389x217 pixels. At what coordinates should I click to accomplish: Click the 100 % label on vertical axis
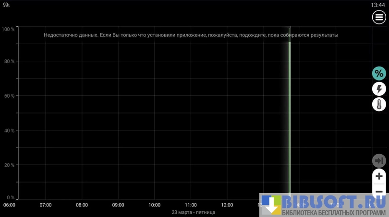[x=8, y=29]
